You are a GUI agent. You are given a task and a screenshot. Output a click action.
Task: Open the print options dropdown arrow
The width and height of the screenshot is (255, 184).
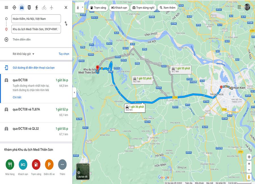pyautogui.click(x=82, y=7)
